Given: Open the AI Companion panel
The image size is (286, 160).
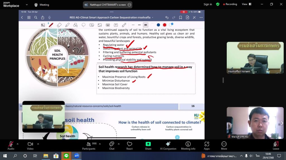Looking at the screenshot, I should pos(168,146).
